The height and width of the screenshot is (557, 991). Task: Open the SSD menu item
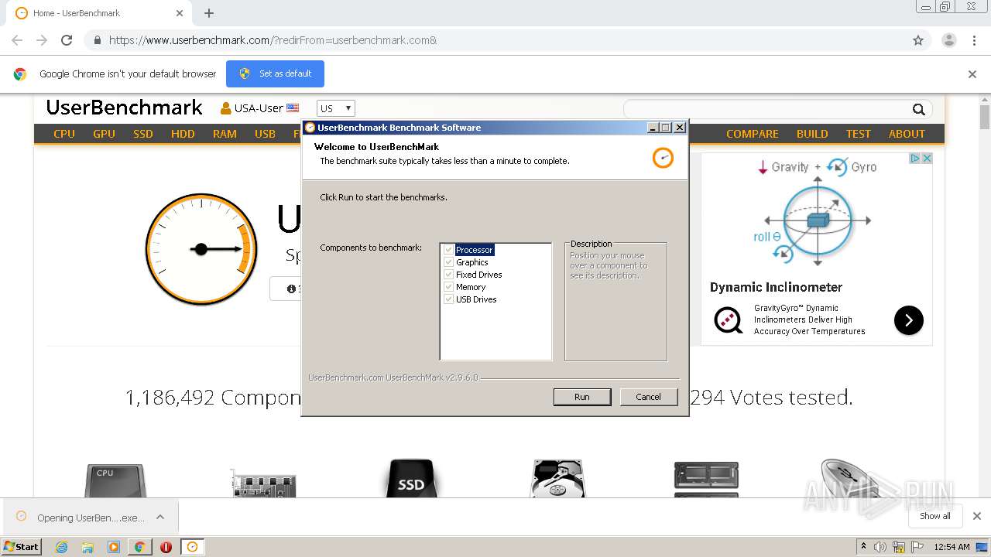pyautogui.click(x=143, y=134)
